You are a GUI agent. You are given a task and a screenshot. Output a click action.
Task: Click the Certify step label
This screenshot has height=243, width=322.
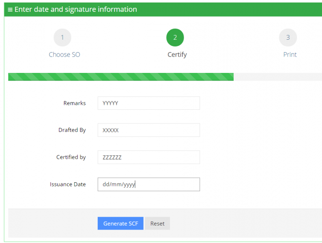[x=177, y=55]
